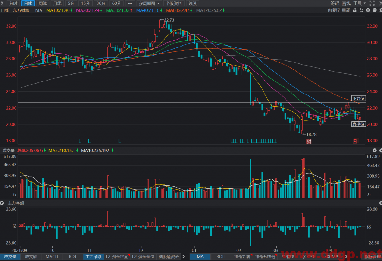Select the 陆股通资金 indicator tab
Viewport: 382px width, 261px height.
click(x=169, y=257)
